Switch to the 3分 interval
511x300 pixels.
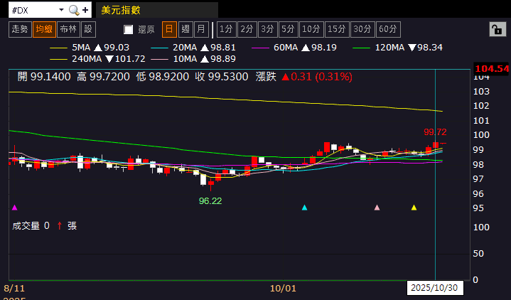267,29
